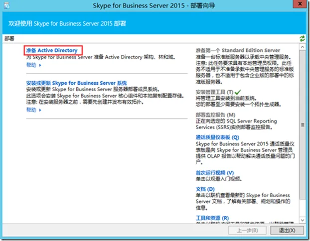The height and width of the screenshot is (241, 310).
Task: Click the scrollbar down arrow
Action: 303,220
